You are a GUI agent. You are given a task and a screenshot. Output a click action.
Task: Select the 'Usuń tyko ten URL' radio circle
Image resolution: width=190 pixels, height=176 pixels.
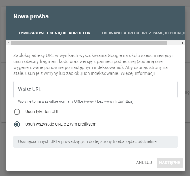pyautogui.click(x=17, y=112)
